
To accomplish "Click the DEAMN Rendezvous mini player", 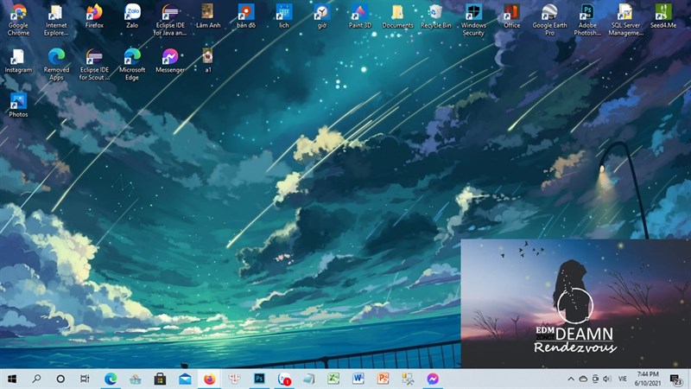I will point(575,304).
